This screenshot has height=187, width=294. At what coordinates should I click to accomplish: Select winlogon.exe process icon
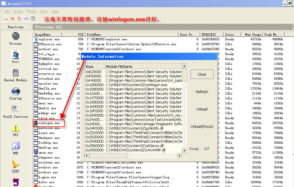click(36, 123)
